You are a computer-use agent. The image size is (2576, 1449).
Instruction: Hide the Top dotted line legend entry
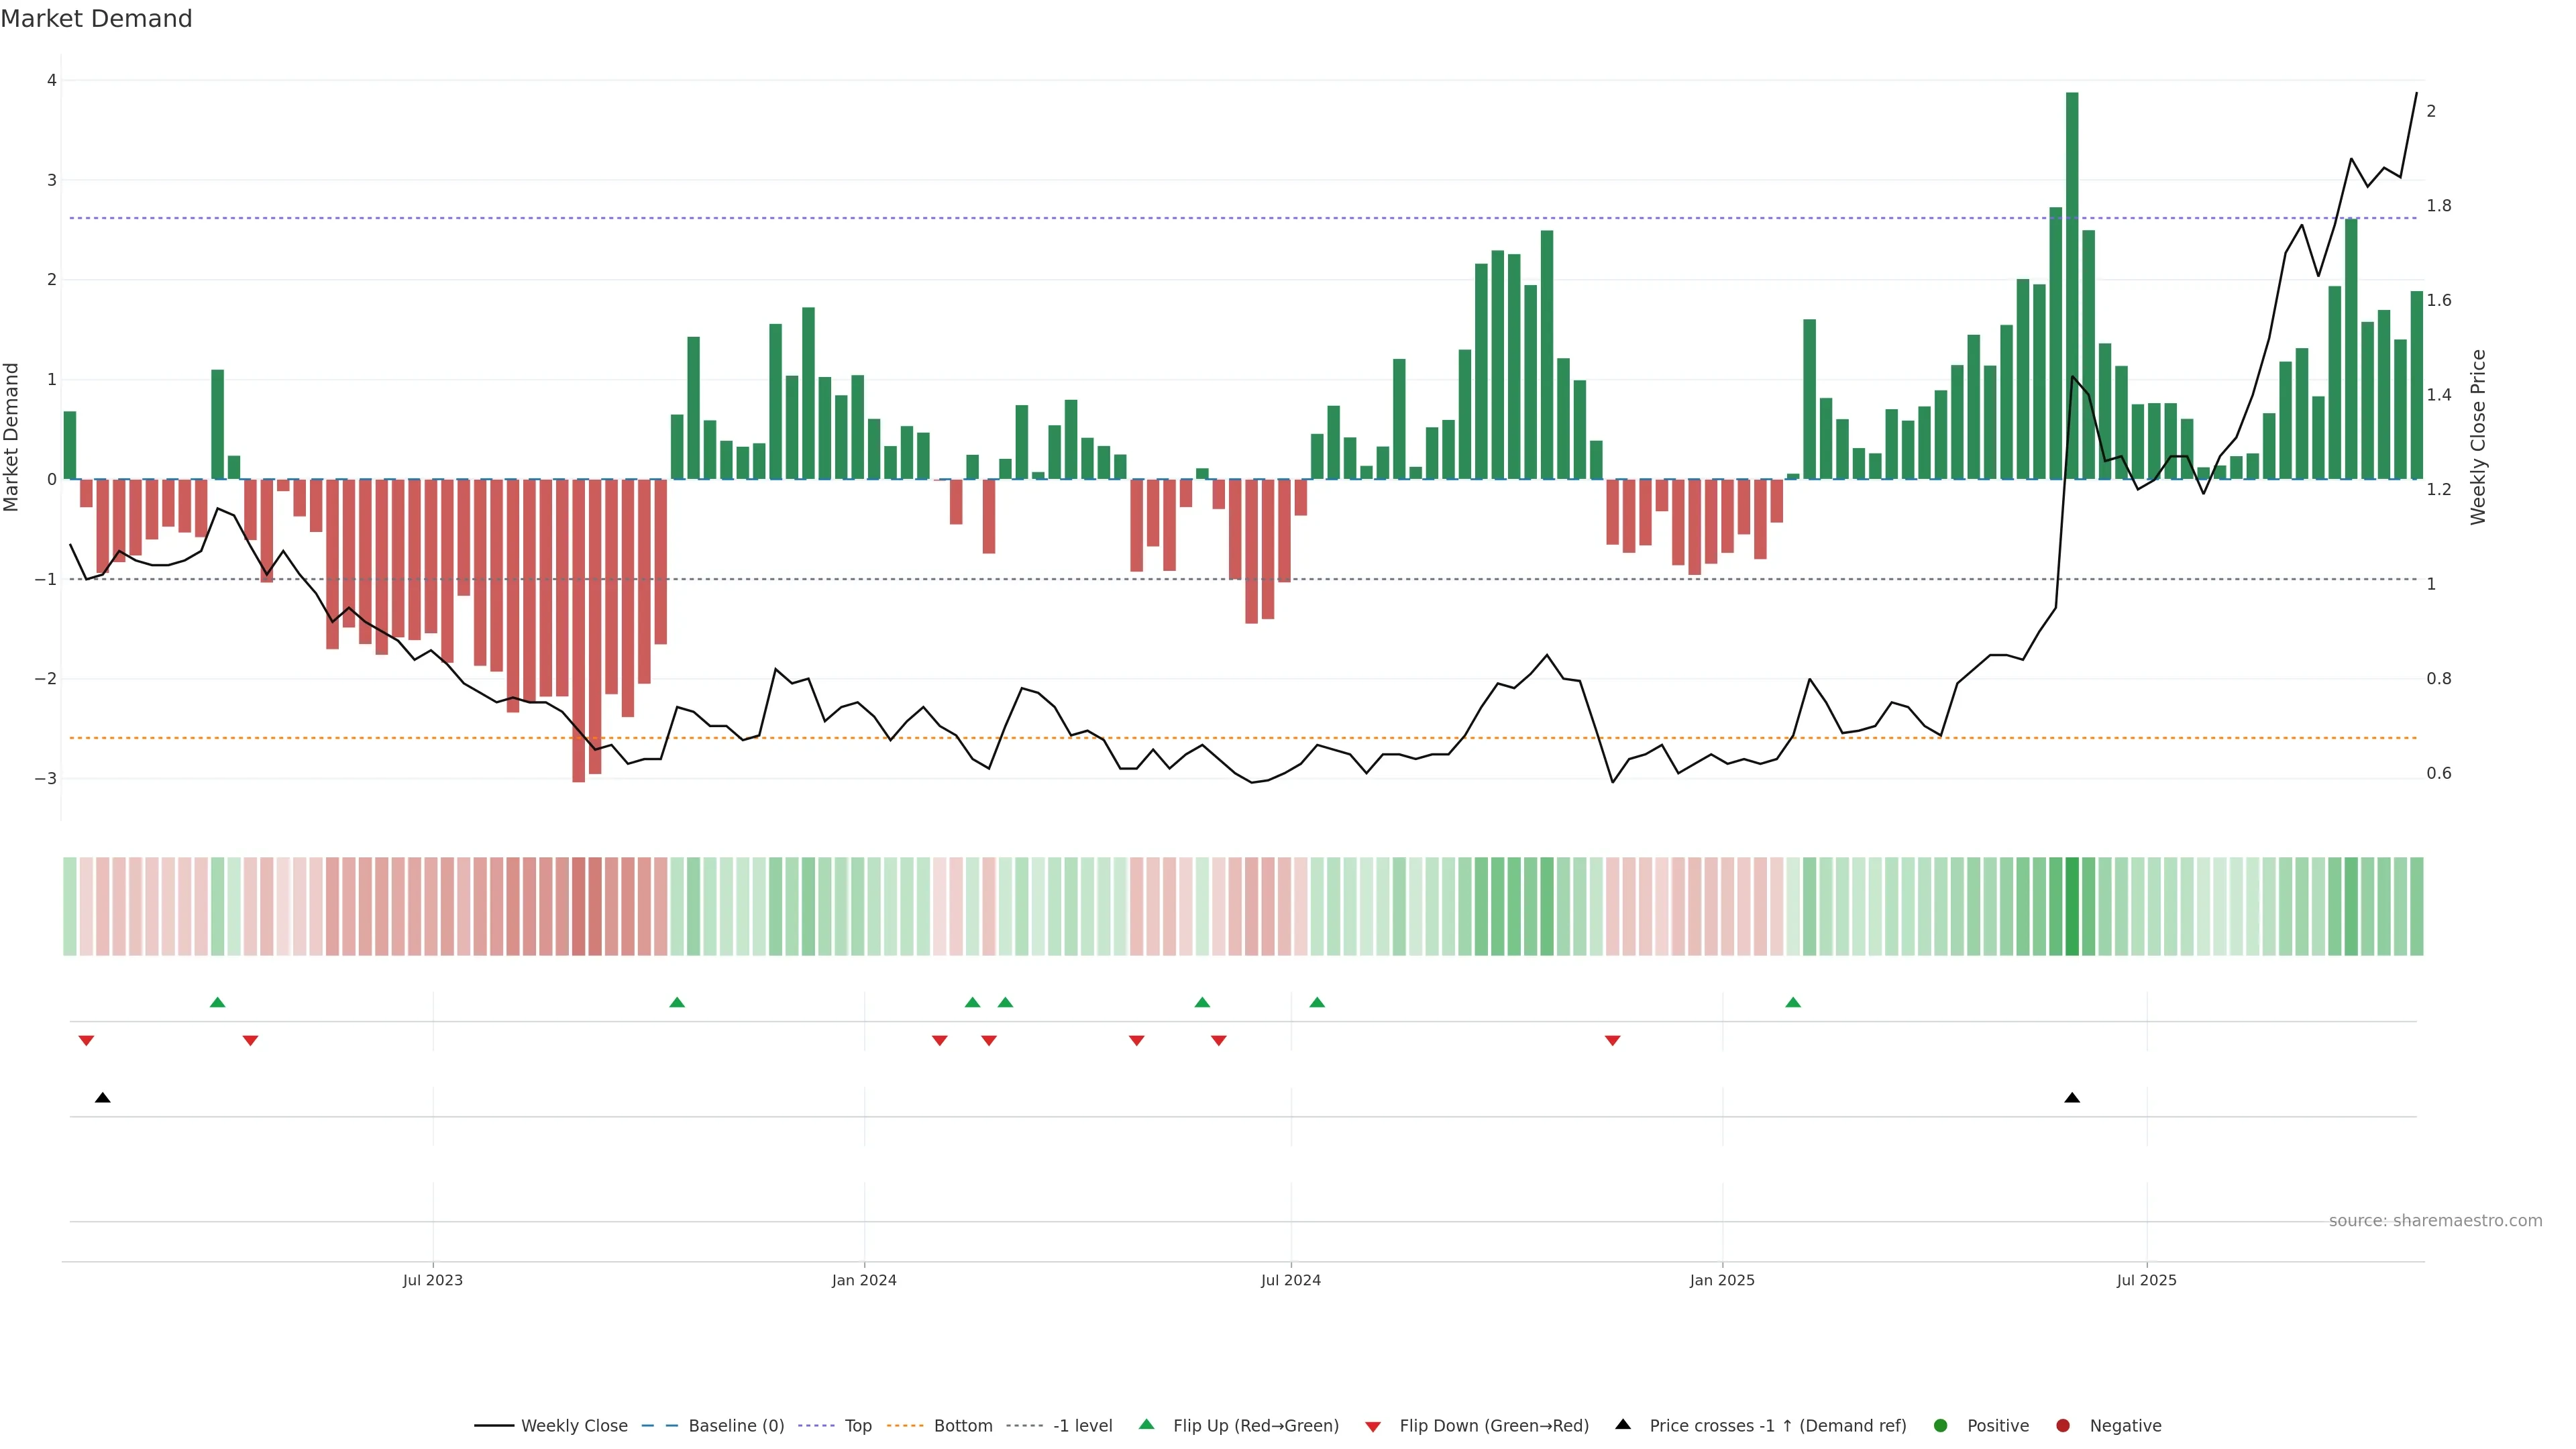pyautogui.click(x=857, y=1425)
